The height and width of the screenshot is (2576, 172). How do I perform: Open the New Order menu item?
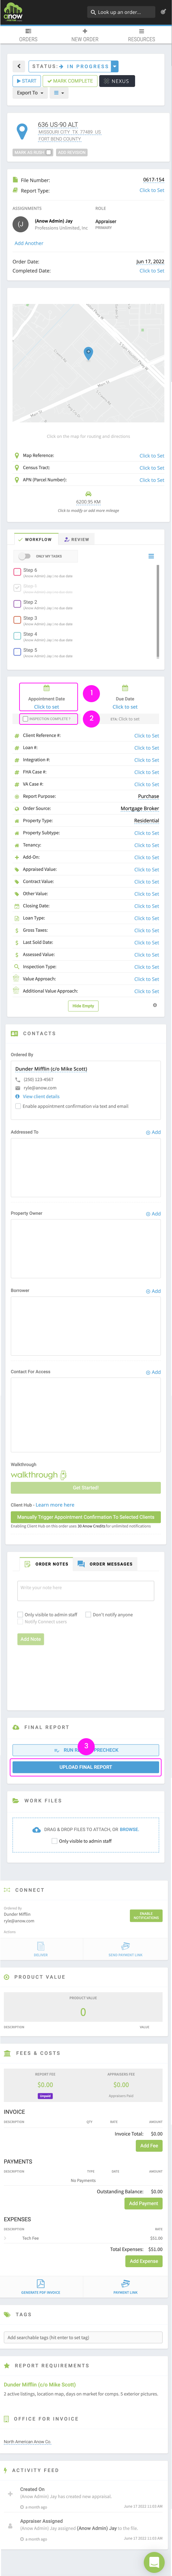pyautogui.click(x=85, y=35)
